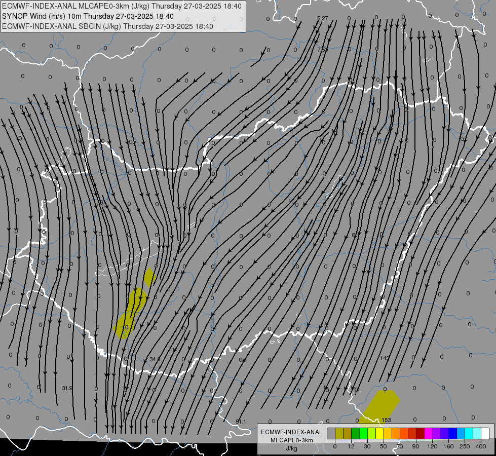Select the dark green legend swatch
Screen dimensions: 496x456
356,433
